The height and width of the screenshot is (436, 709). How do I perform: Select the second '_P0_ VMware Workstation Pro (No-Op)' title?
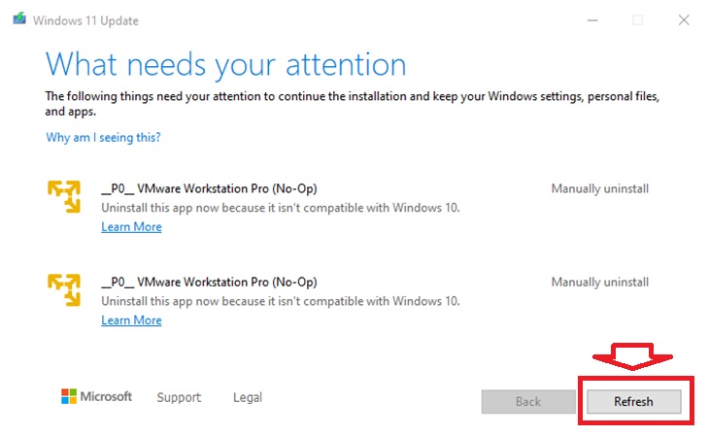point(209,283)
